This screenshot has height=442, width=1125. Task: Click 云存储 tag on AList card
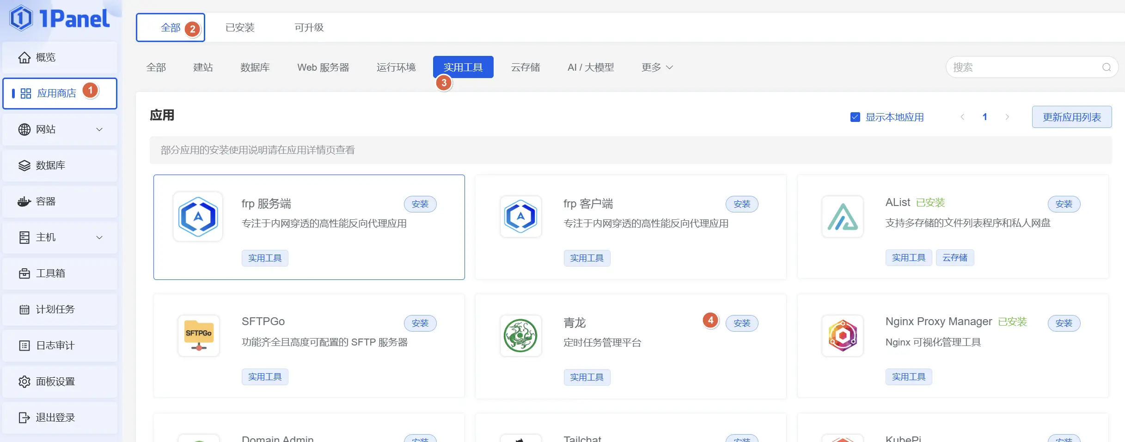click(955, 258)
